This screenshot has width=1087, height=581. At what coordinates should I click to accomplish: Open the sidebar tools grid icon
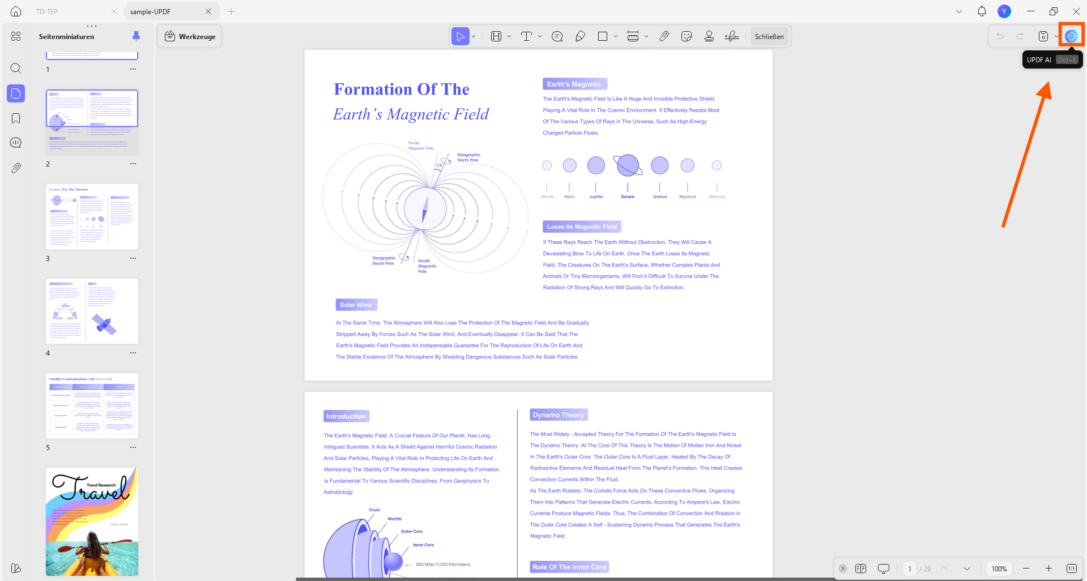[x=16, y=36]
